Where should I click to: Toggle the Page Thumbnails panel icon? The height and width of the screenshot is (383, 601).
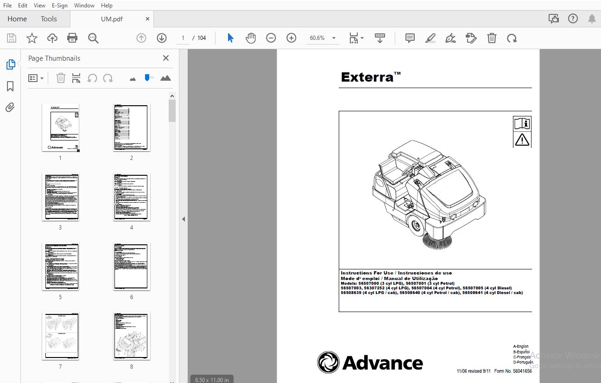10,64
